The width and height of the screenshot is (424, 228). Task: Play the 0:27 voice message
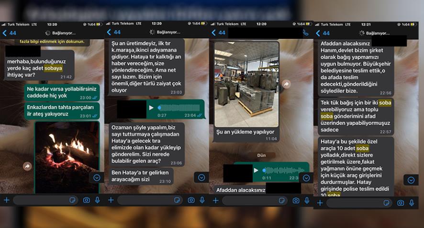[151, 108]
